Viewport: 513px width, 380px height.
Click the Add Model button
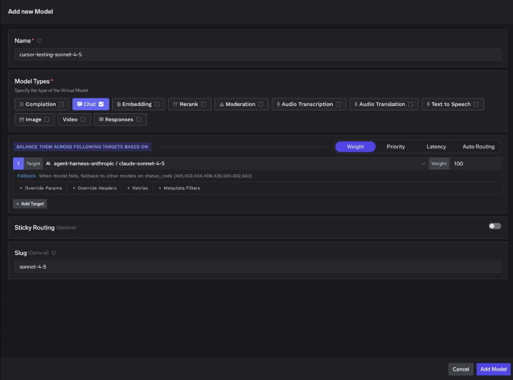pos(493,369)
